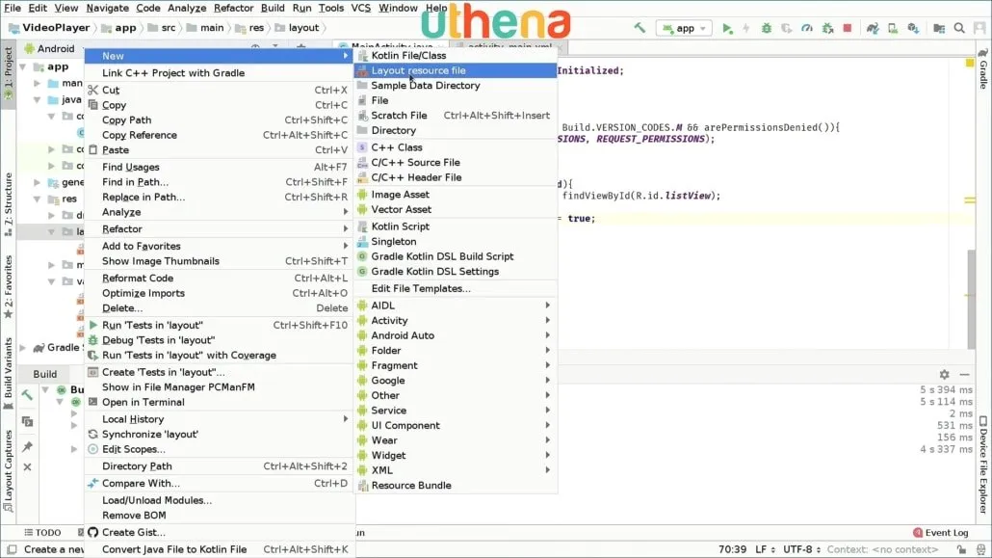
Task: Click the Profile app icon
Action: click(x=807, y=29)
